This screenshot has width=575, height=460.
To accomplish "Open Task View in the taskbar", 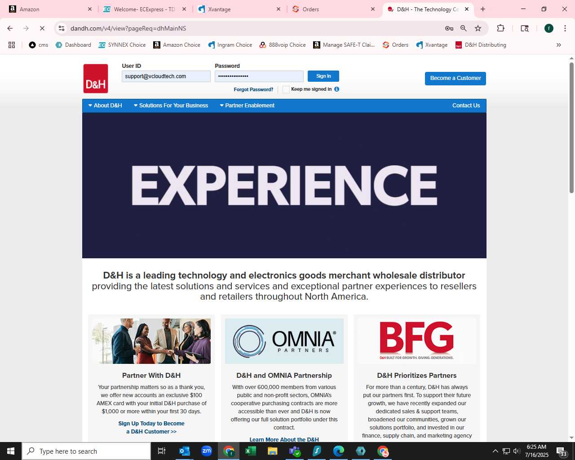I will (162, 451).
